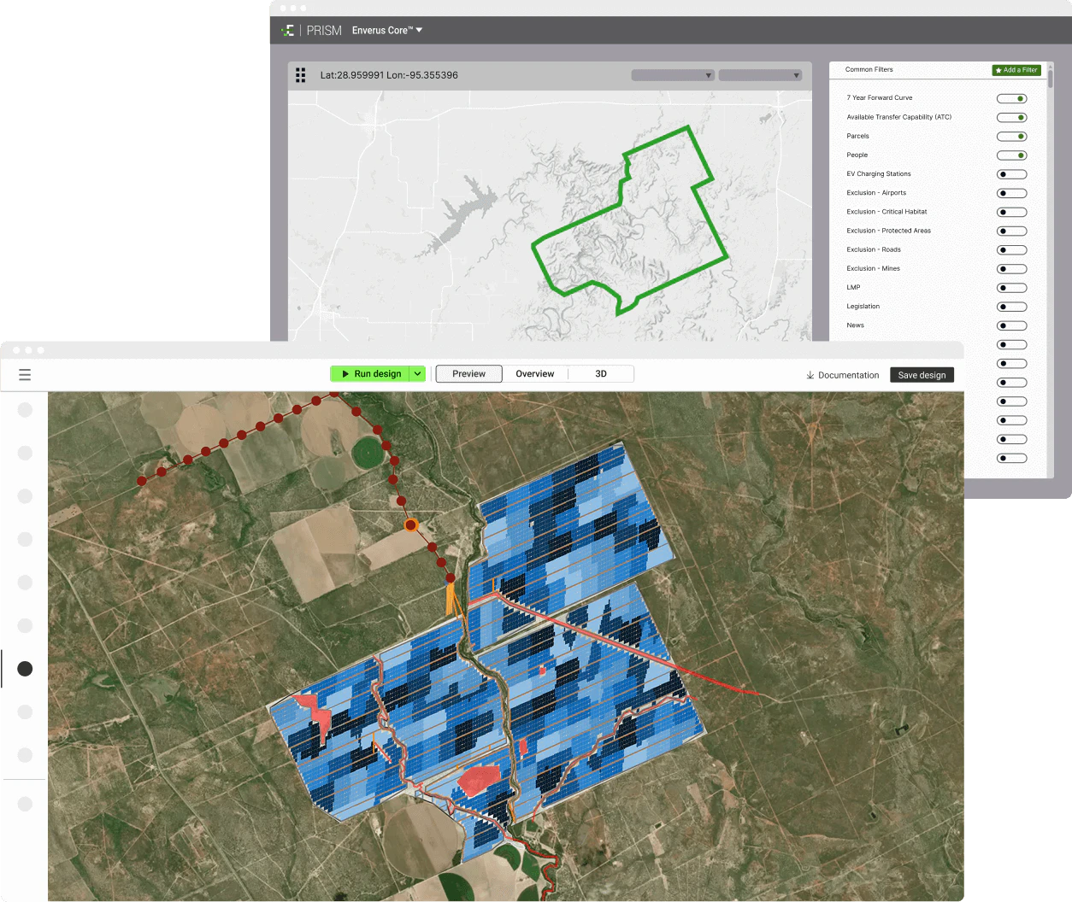
Task: Turn on Exclusion - Airports filter
Action: 1011,193
